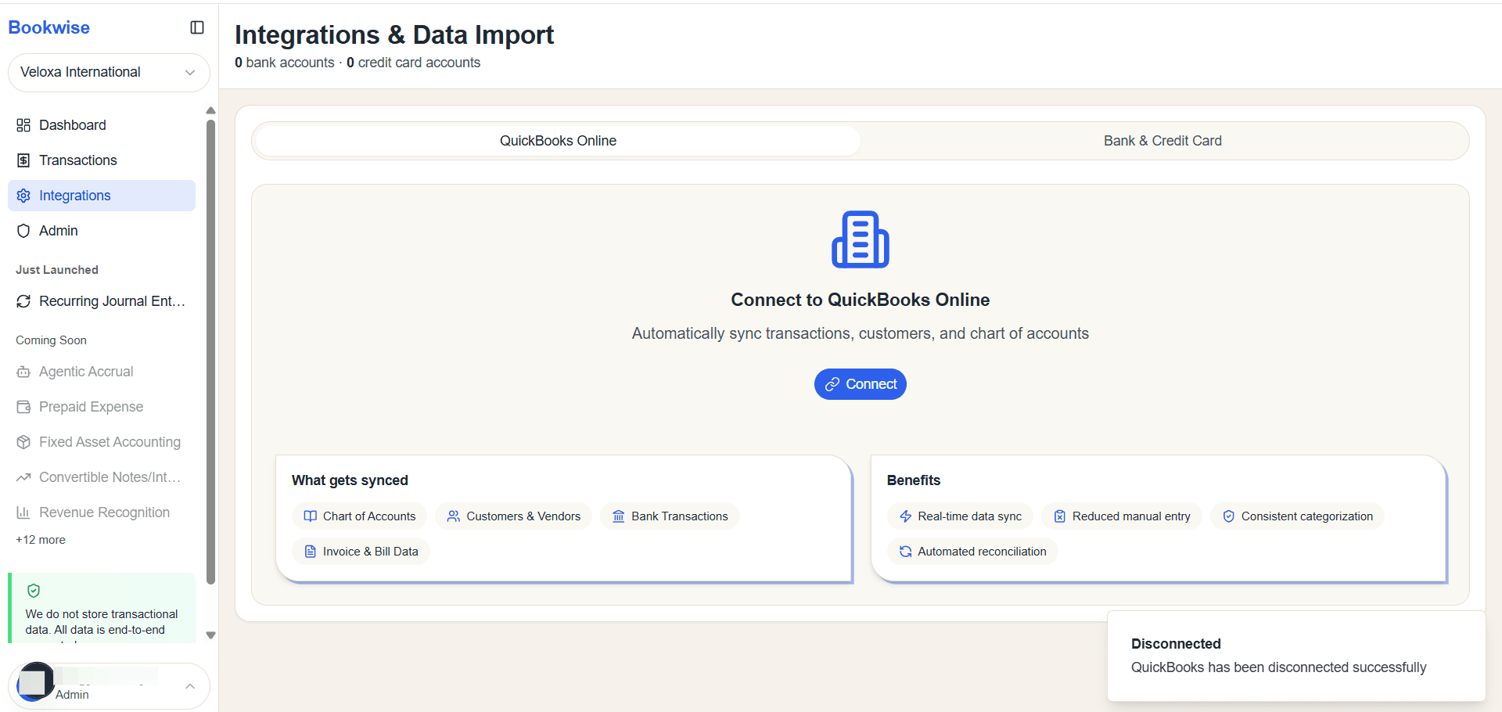1502x712 pixels.
Task: Click the 'Just Launched' section label
Action: pos(57,270)
